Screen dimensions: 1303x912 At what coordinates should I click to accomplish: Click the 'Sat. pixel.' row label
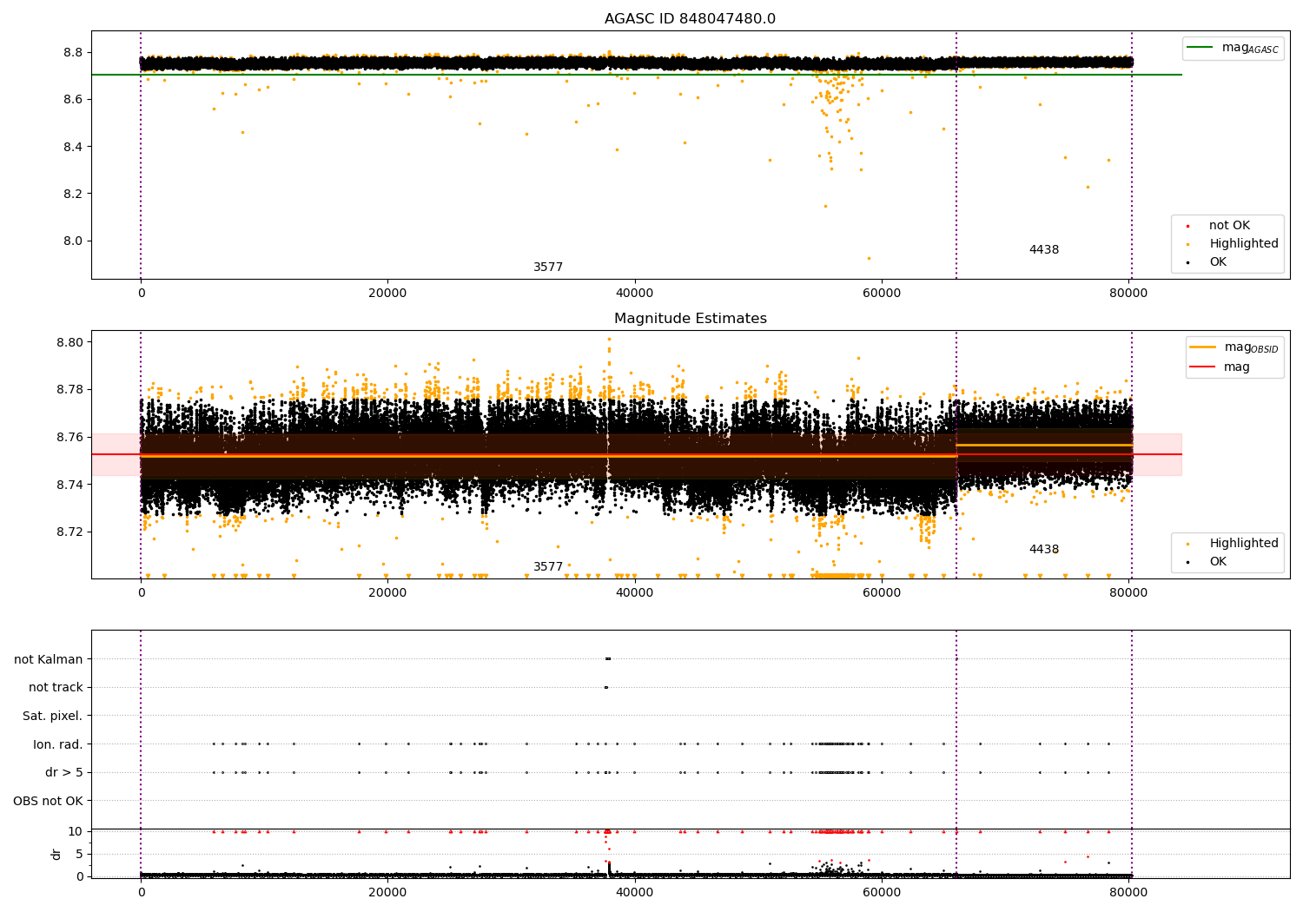tap(53, 717)
